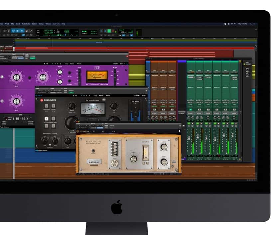The image size is (277, 235).
Task: Open the Clip menu
Action: (x=13, y=24)
